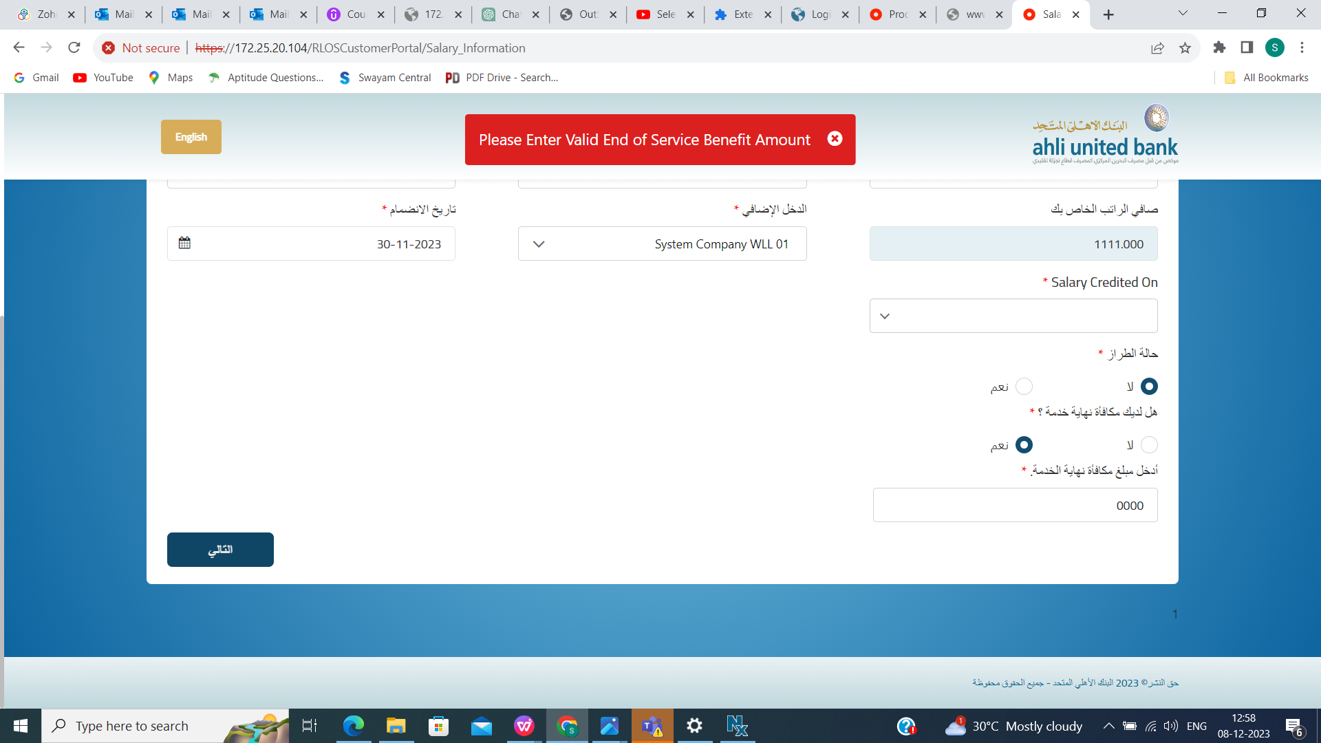
Task: Expand the Salary Credited On dropdown
Action: tap(1013, 316)
